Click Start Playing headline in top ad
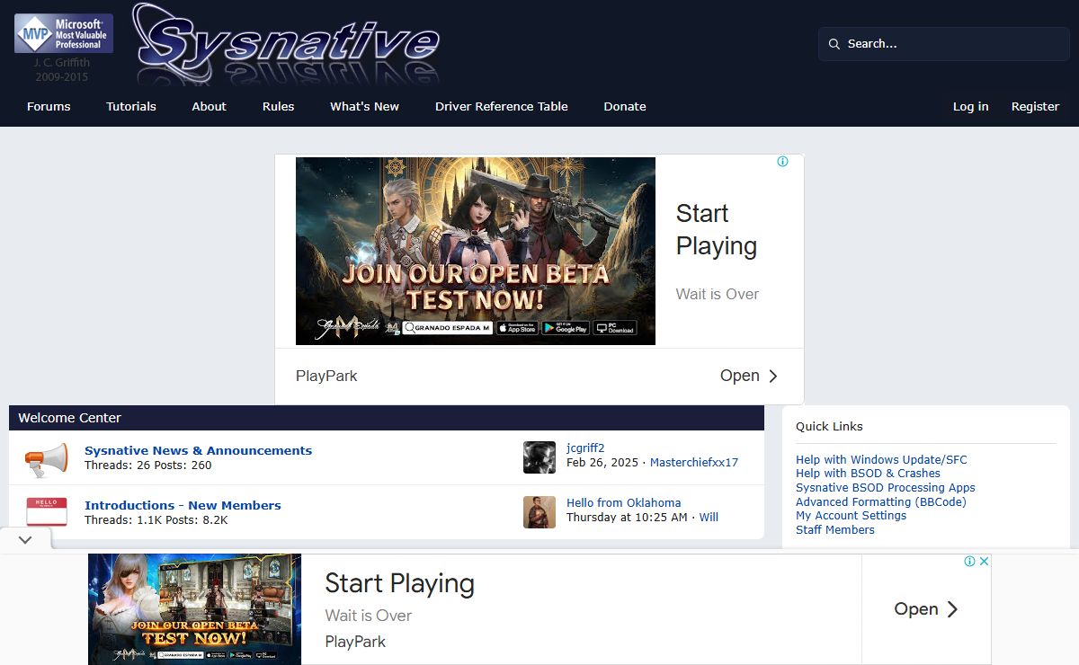Screen dimensions: 1079x665 (x=717, y=230)
